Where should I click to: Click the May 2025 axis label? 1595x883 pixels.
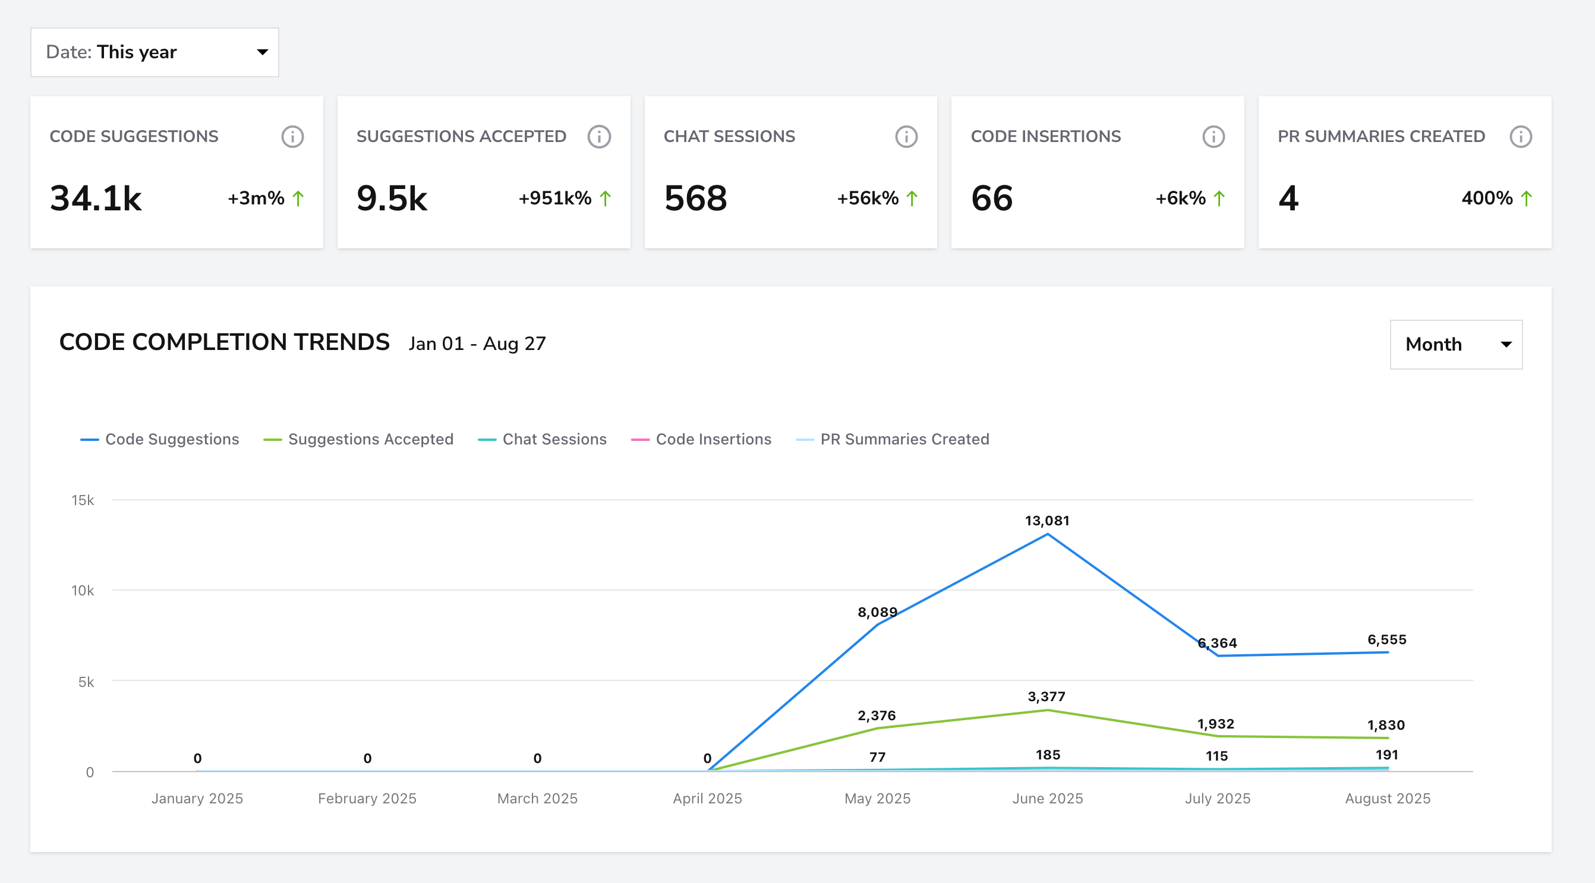tap(878, 799)
